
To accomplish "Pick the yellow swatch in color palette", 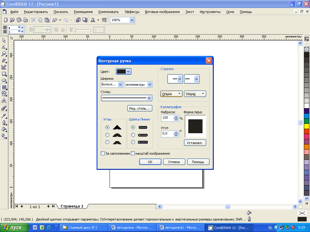I will 306,126.
